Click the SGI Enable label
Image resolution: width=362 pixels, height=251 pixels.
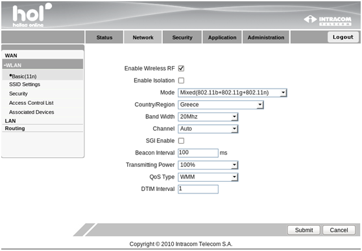[x=160, y=140]
